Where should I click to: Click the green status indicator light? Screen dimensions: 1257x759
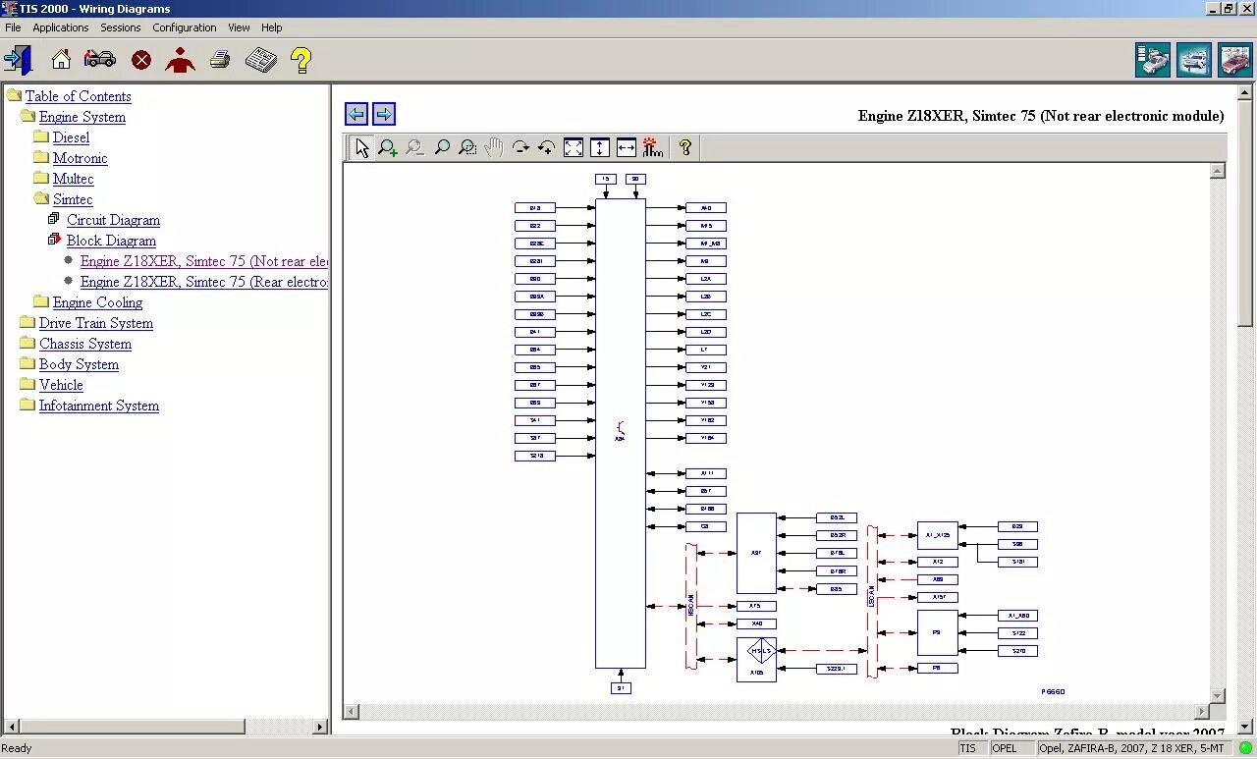[x=1245, y=748]
